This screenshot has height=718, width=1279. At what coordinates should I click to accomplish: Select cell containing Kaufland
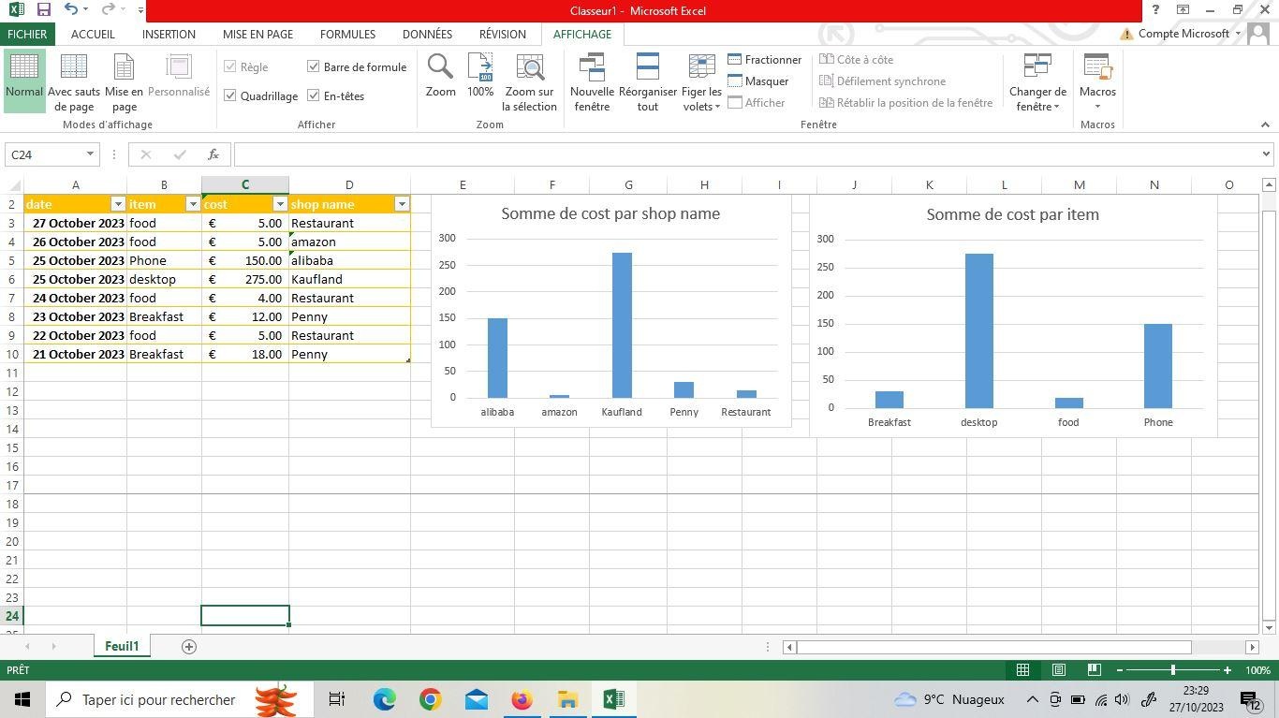click(349, 279)
